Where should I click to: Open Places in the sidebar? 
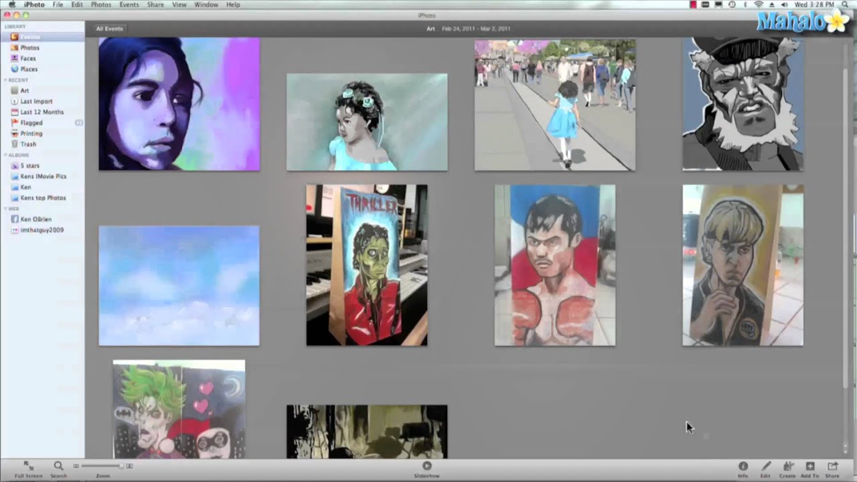[28, 69]
